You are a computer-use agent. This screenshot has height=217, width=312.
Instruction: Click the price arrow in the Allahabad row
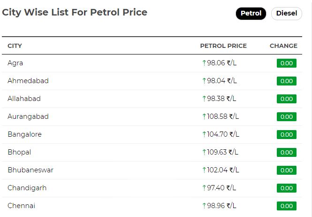coord(204,99)
